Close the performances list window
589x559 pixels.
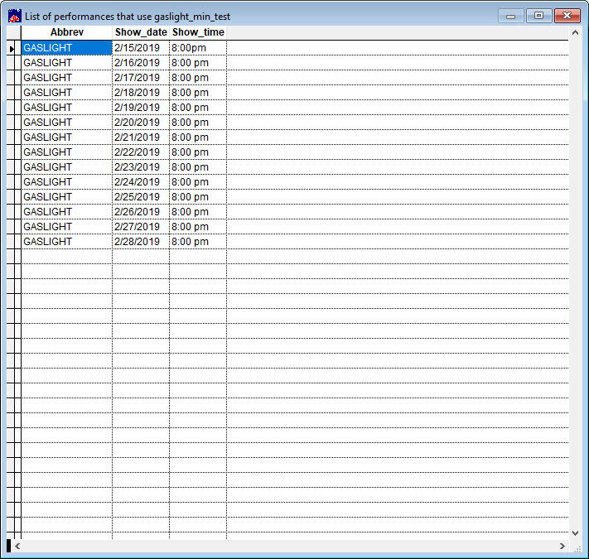tap(567, 16)
